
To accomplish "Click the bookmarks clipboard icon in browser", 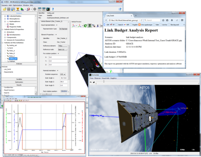I will pos(167,20).
